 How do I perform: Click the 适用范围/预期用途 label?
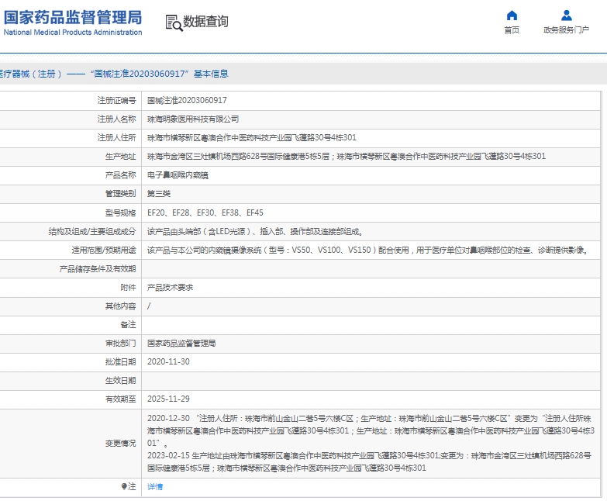(104, 250)
